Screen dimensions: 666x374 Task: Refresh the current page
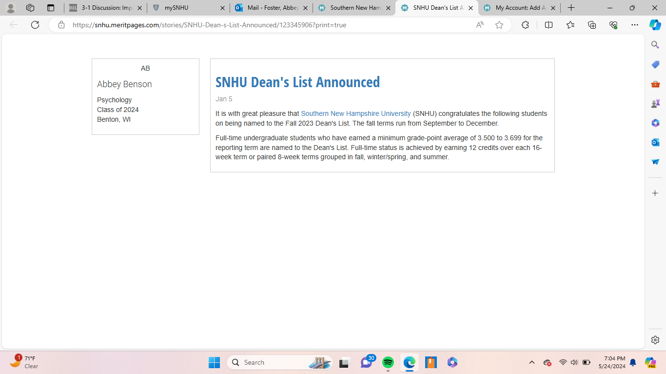point(35,25)
